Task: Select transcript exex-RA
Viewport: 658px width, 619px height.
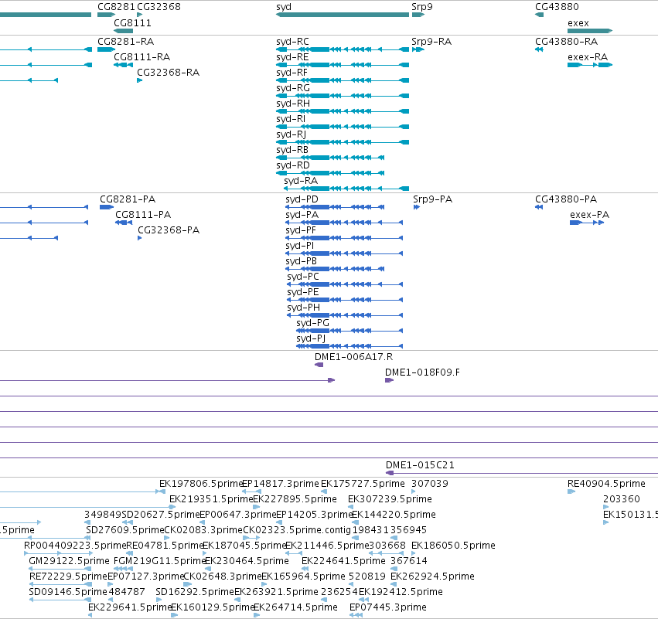Action: click(x=588, y=57)
